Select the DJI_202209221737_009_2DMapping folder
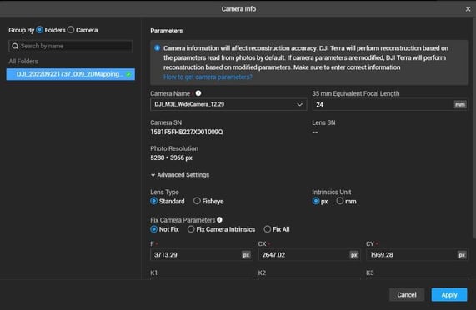The width and height of the screenshot is (476, 310). (x=71, y=74)
